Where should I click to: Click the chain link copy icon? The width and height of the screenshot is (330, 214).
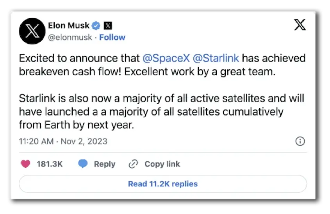(133, 164)
